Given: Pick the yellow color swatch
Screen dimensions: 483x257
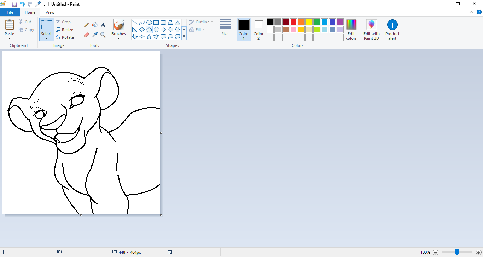Looking at the screenshot, I should click(309, 22).
